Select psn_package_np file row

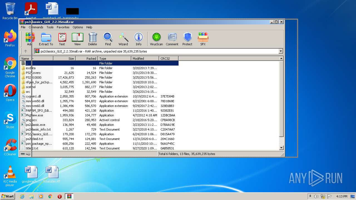point(99,144)
